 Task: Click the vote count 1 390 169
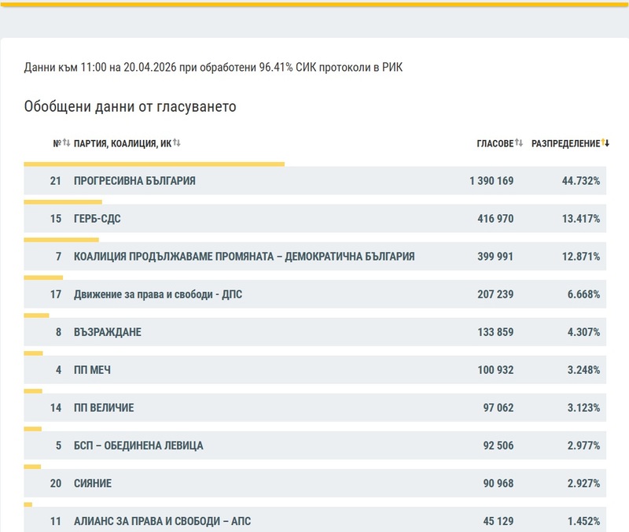[x=491, y=181]
